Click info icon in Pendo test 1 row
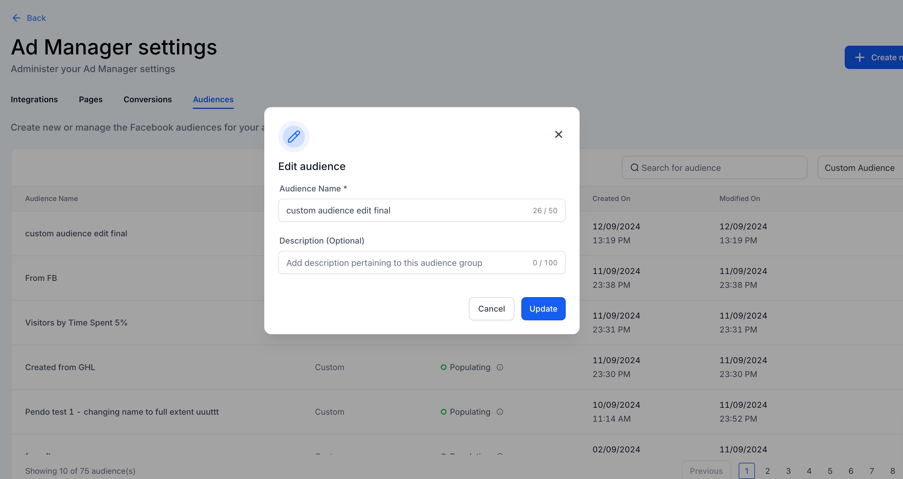Viewport: 903px width, 479px height. coord(500,412)
